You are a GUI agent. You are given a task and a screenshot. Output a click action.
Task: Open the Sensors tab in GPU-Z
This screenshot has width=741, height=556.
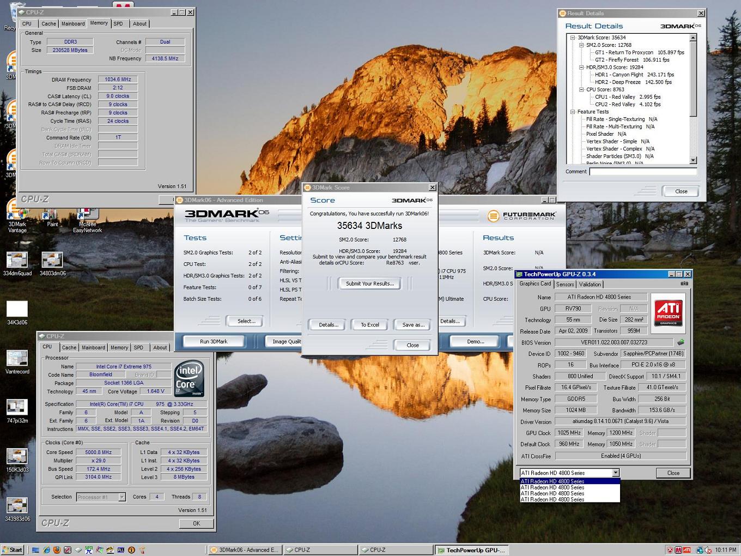pyautogui.click(x=565, y=284)
